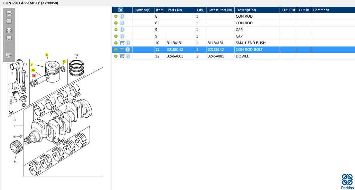Add DOWEL to the shopping cart
This screenshot has width=355, height=190.
coord(122,56)
